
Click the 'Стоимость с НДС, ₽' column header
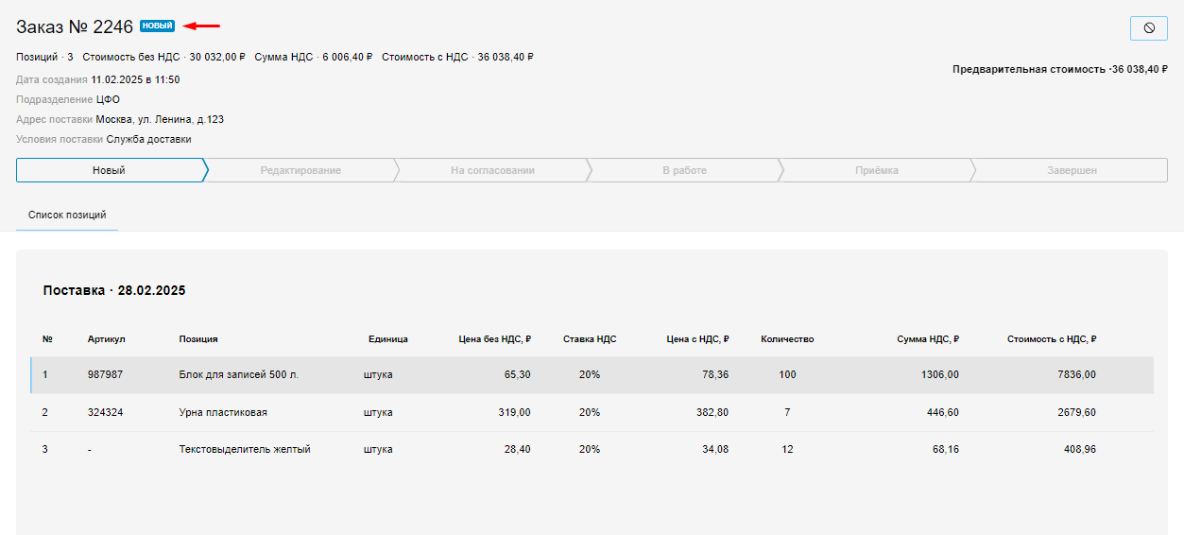click(x=1051, y=339)
